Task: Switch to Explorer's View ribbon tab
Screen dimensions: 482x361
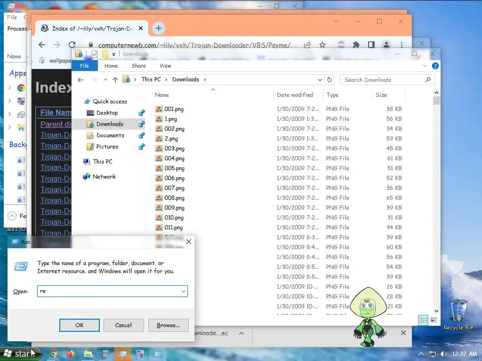Action: coord(165,66)
